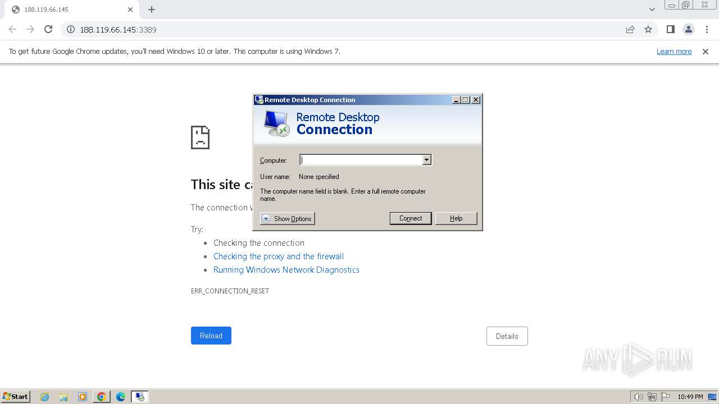The image size is (719, 404).
Task: Expand Show Options in Remote Desktop Connection
Action: click(287, 219)
